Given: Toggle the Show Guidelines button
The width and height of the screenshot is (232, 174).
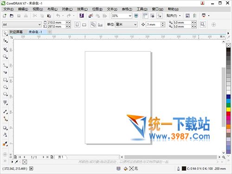Looking at the screenshot, I should coord(160,16).
